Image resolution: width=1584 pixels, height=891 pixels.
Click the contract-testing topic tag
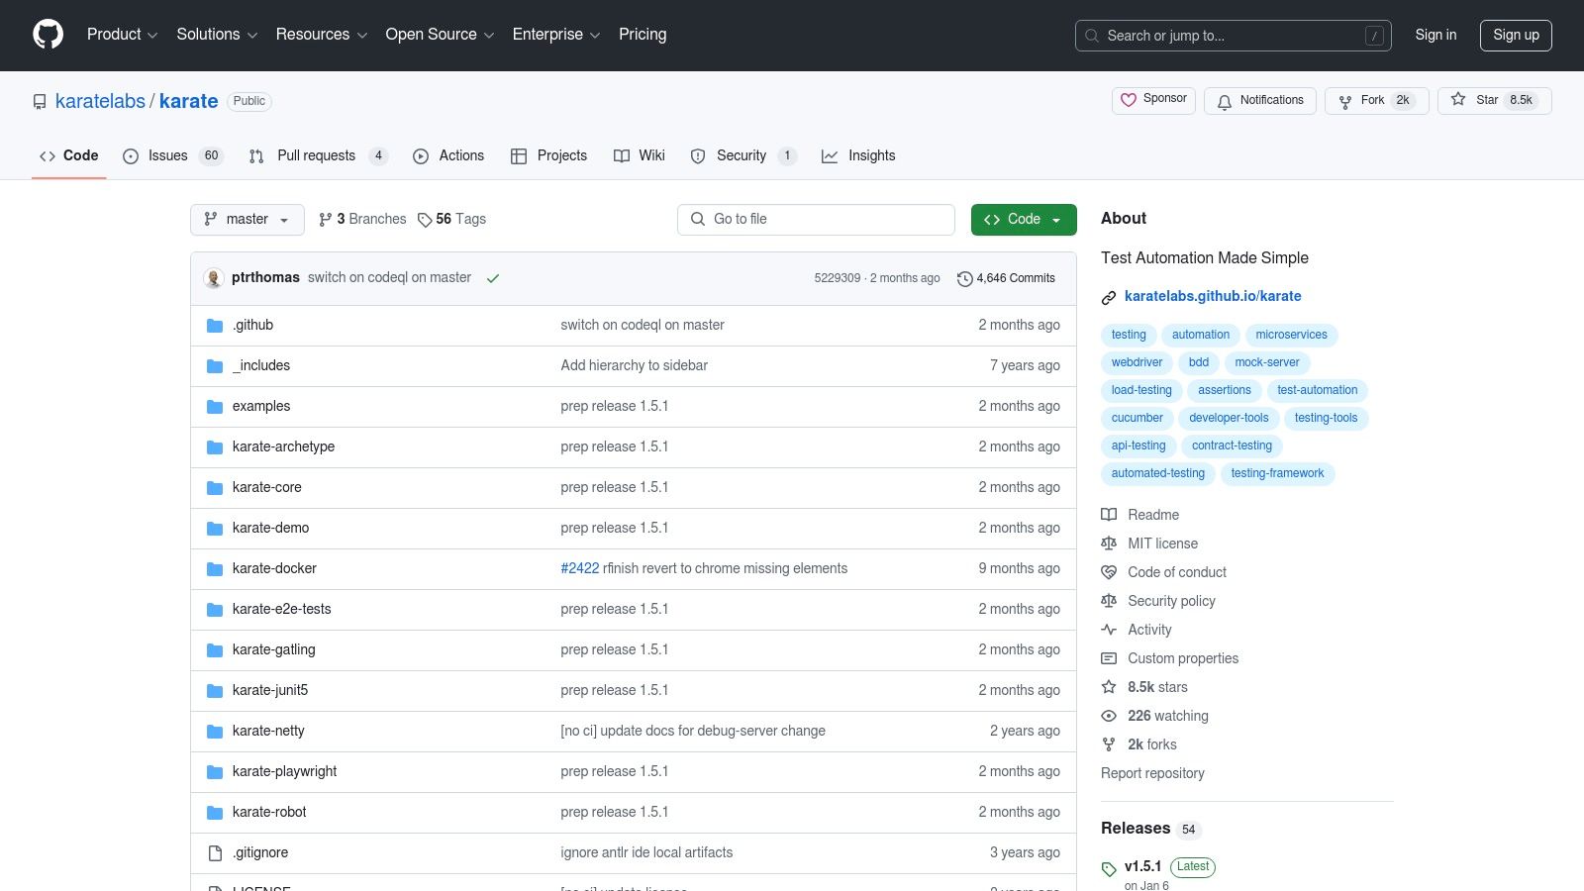click(x=1232, y=446)
